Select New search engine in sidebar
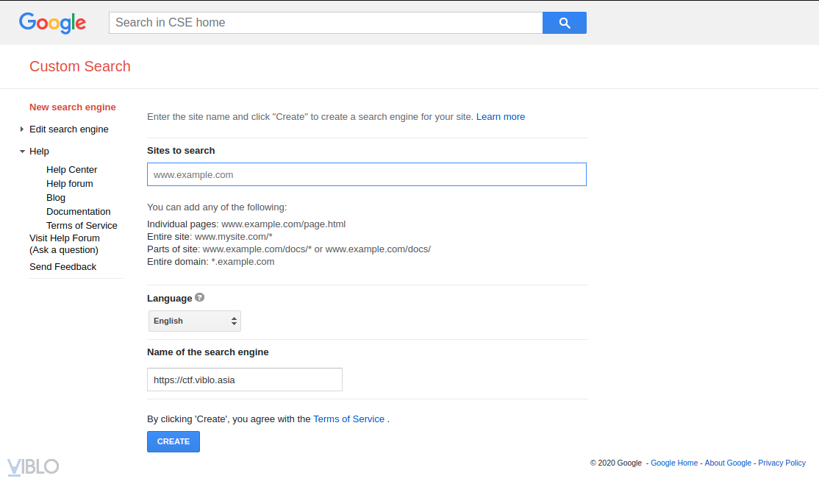The width and height of the screenshot is (819, 484). (x=72, y=107)
